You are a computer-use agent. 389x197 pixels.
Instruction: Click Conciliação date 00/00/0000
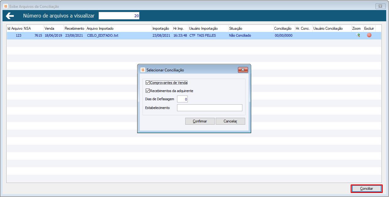point(284,35)
